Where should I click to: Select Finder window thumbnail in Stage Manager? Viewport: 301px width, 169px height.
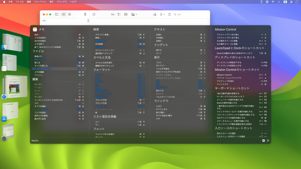point(13,42)
